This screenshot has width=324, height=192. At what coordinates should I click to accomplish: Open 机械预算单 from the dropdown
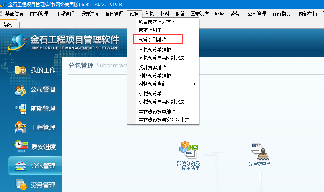(150, 94)
